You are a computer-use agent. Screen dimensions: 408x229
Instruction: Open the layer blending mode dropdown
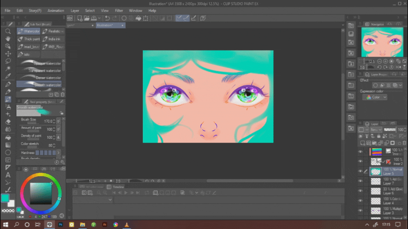(376, 130)
